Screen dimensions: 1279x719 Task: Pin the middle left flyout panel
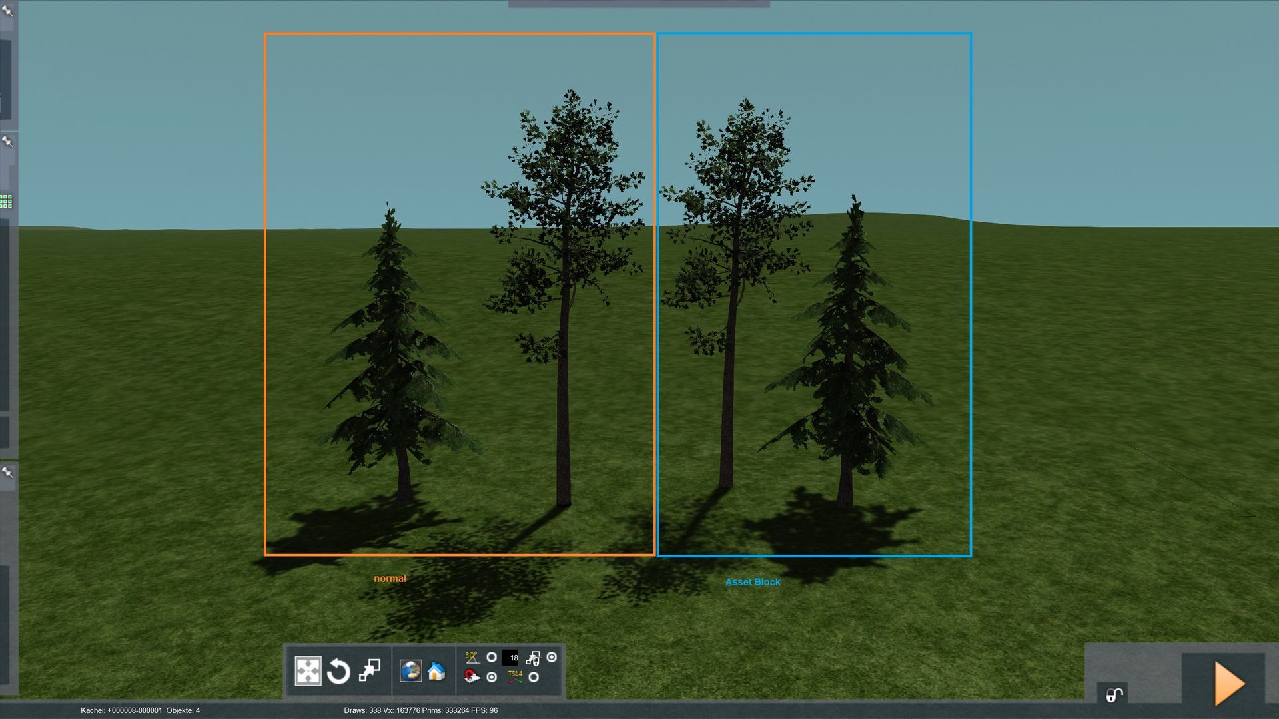(x=7, y=142)
